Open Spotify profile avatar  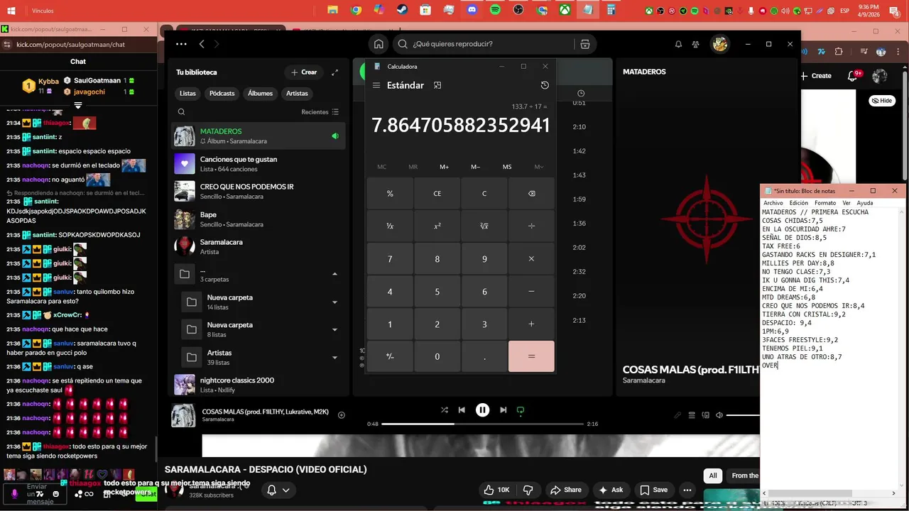(x=720, y=44)
